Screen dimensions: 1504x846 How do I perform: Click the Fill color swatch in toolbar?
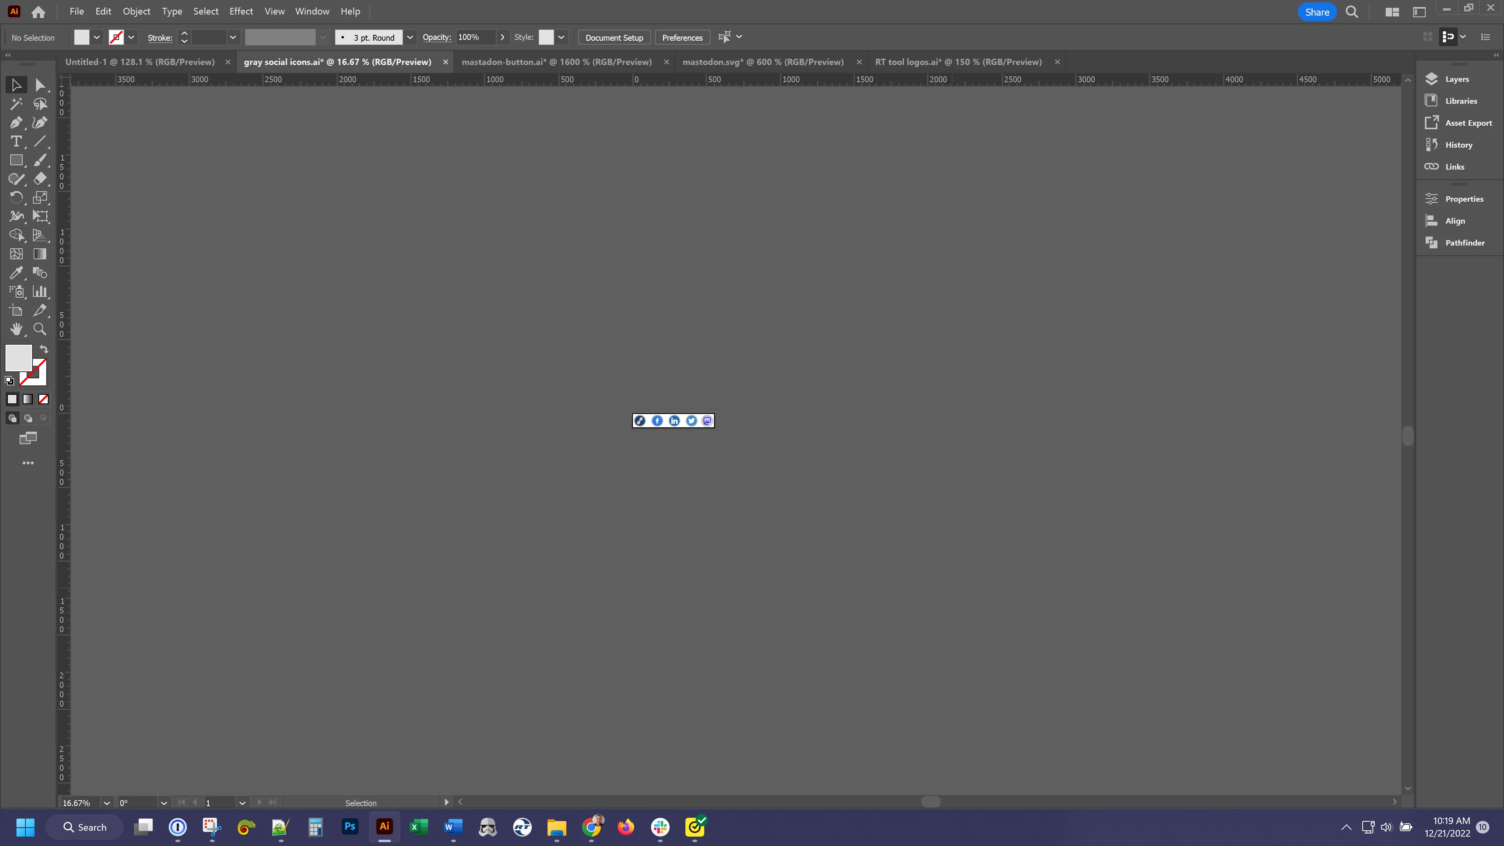tap(18, 357)
